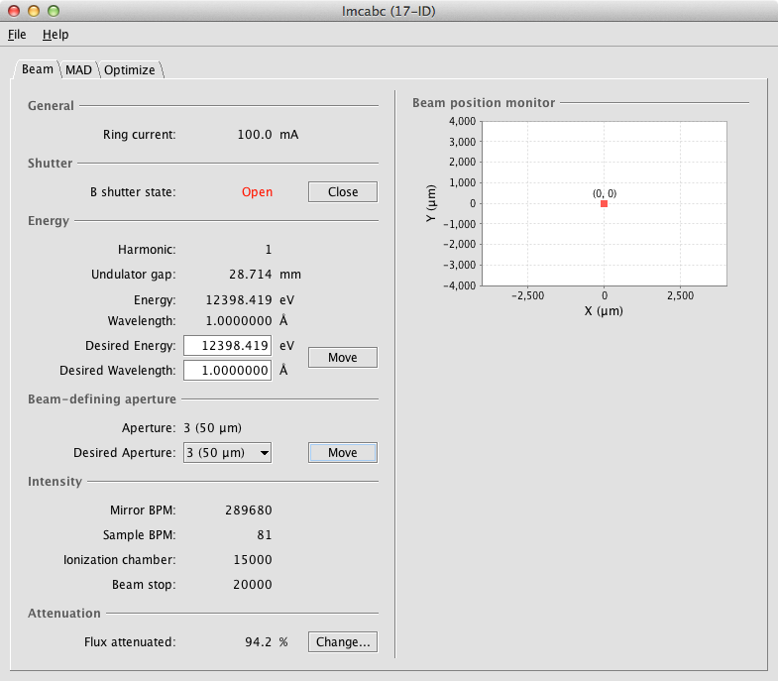Click the Move button for energy
Image resolution: width=778 pixels, height=681 pixels.
pos(343,358)
